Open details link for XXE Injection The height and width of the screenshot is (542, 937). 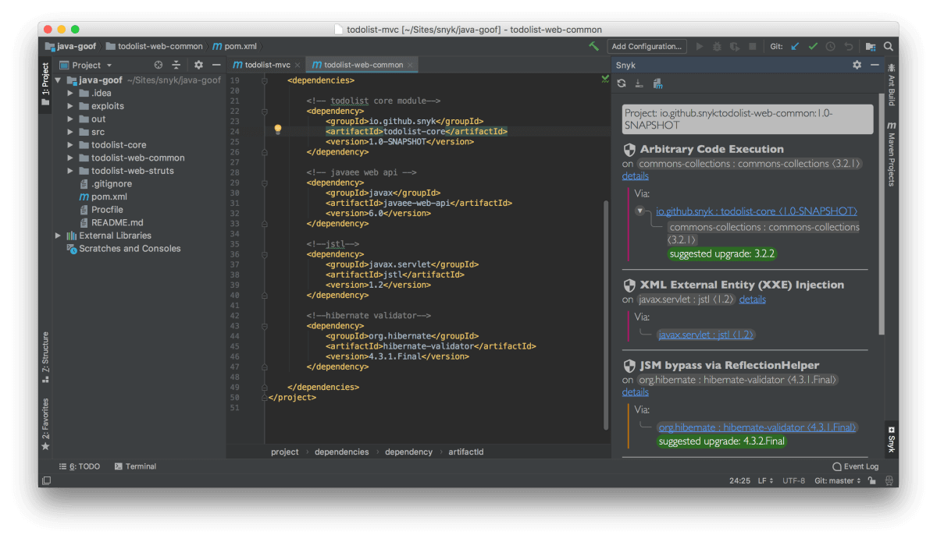(x=752, y=299)
